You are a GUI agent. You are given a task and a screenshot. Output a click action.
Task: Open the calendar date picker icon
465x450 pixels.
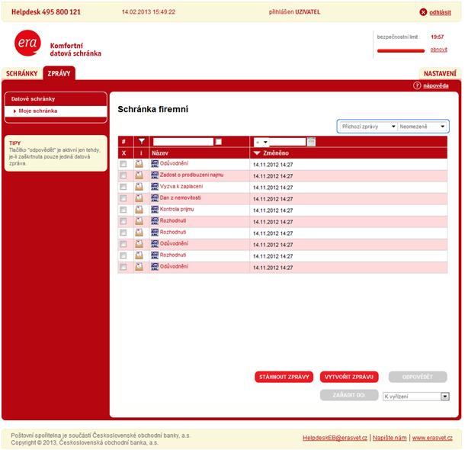pyautogui.click(x=311, y=142)
